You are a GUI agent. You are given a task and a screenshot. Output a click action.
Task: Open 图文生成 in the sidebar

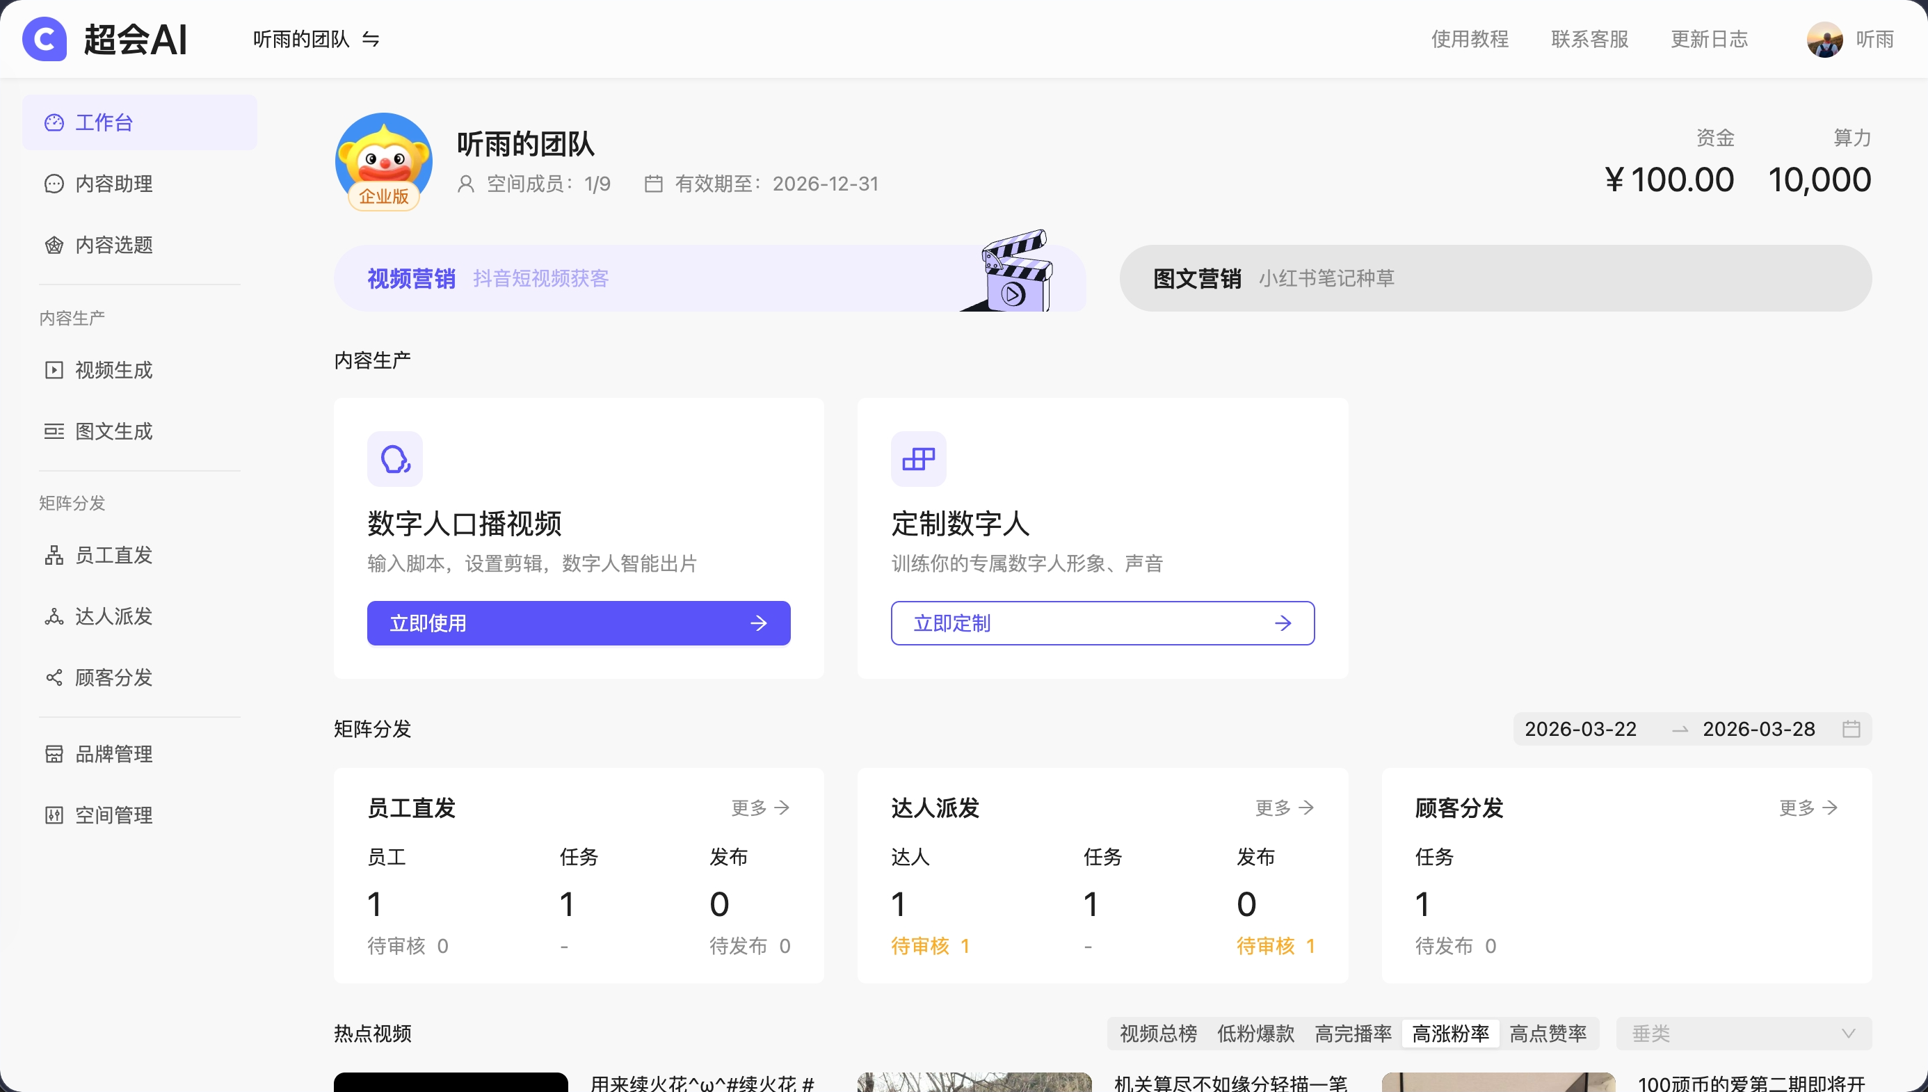click(113, 431)
